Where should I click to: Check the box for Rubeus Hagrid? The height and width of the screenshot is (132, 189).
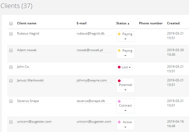(11, 34)
